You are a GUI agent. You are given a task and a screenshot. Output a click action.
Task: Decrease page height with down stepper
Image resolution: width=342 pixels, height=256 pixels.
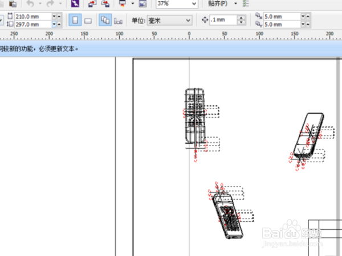[54, 24]
